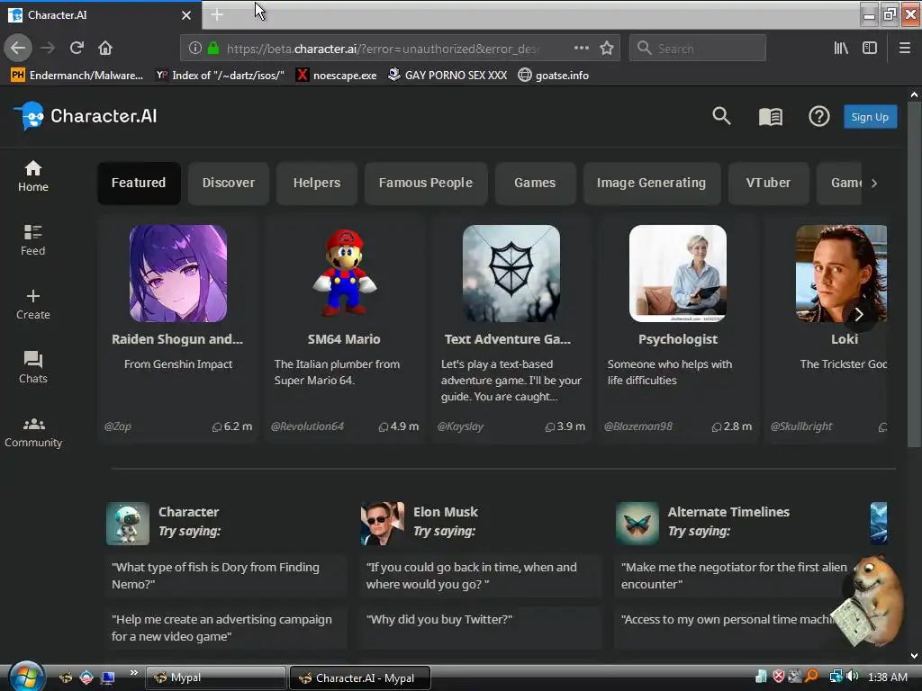Choose prompt about going back in time

481,576
